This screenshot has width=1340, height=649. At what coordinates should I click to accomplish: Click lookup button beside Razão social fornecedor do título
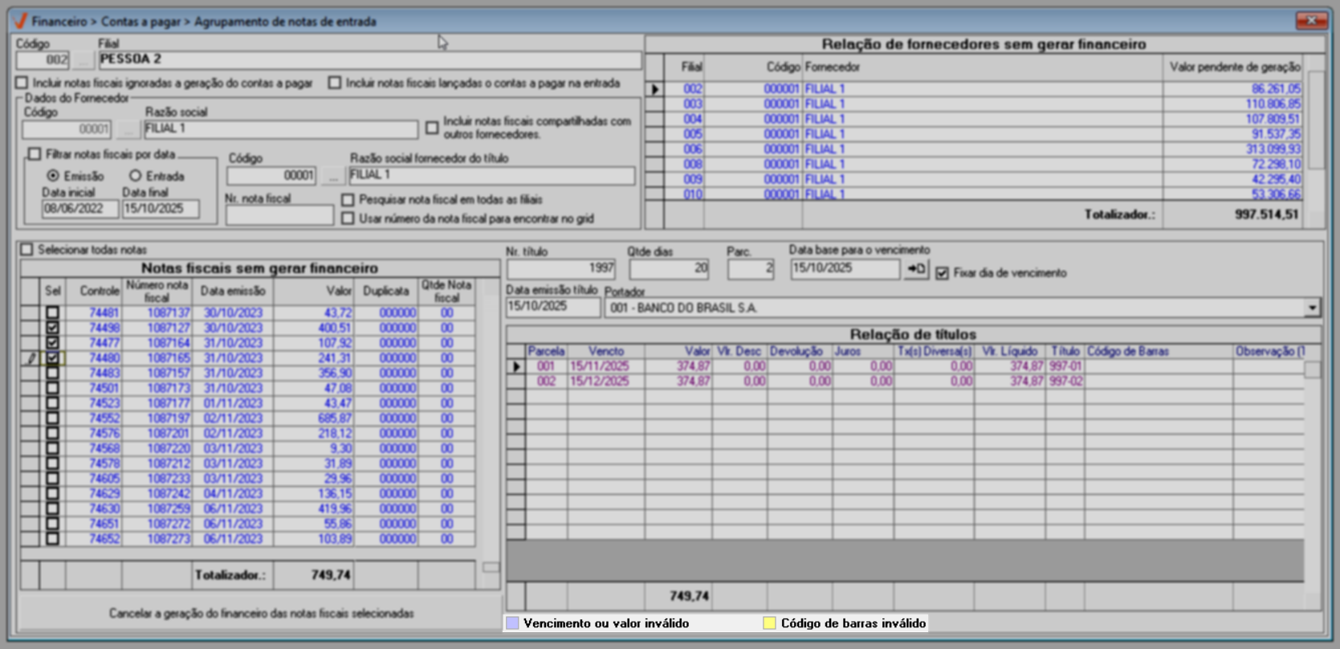click(332, 176)
